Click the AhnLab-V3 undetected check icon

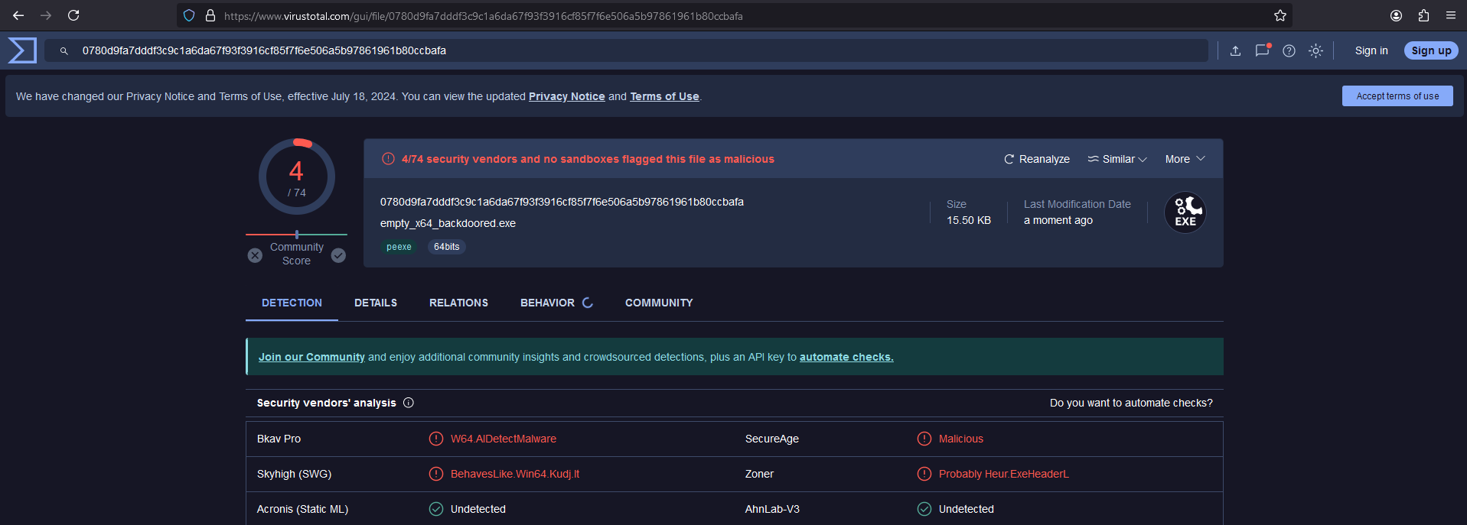coord(924,509)
